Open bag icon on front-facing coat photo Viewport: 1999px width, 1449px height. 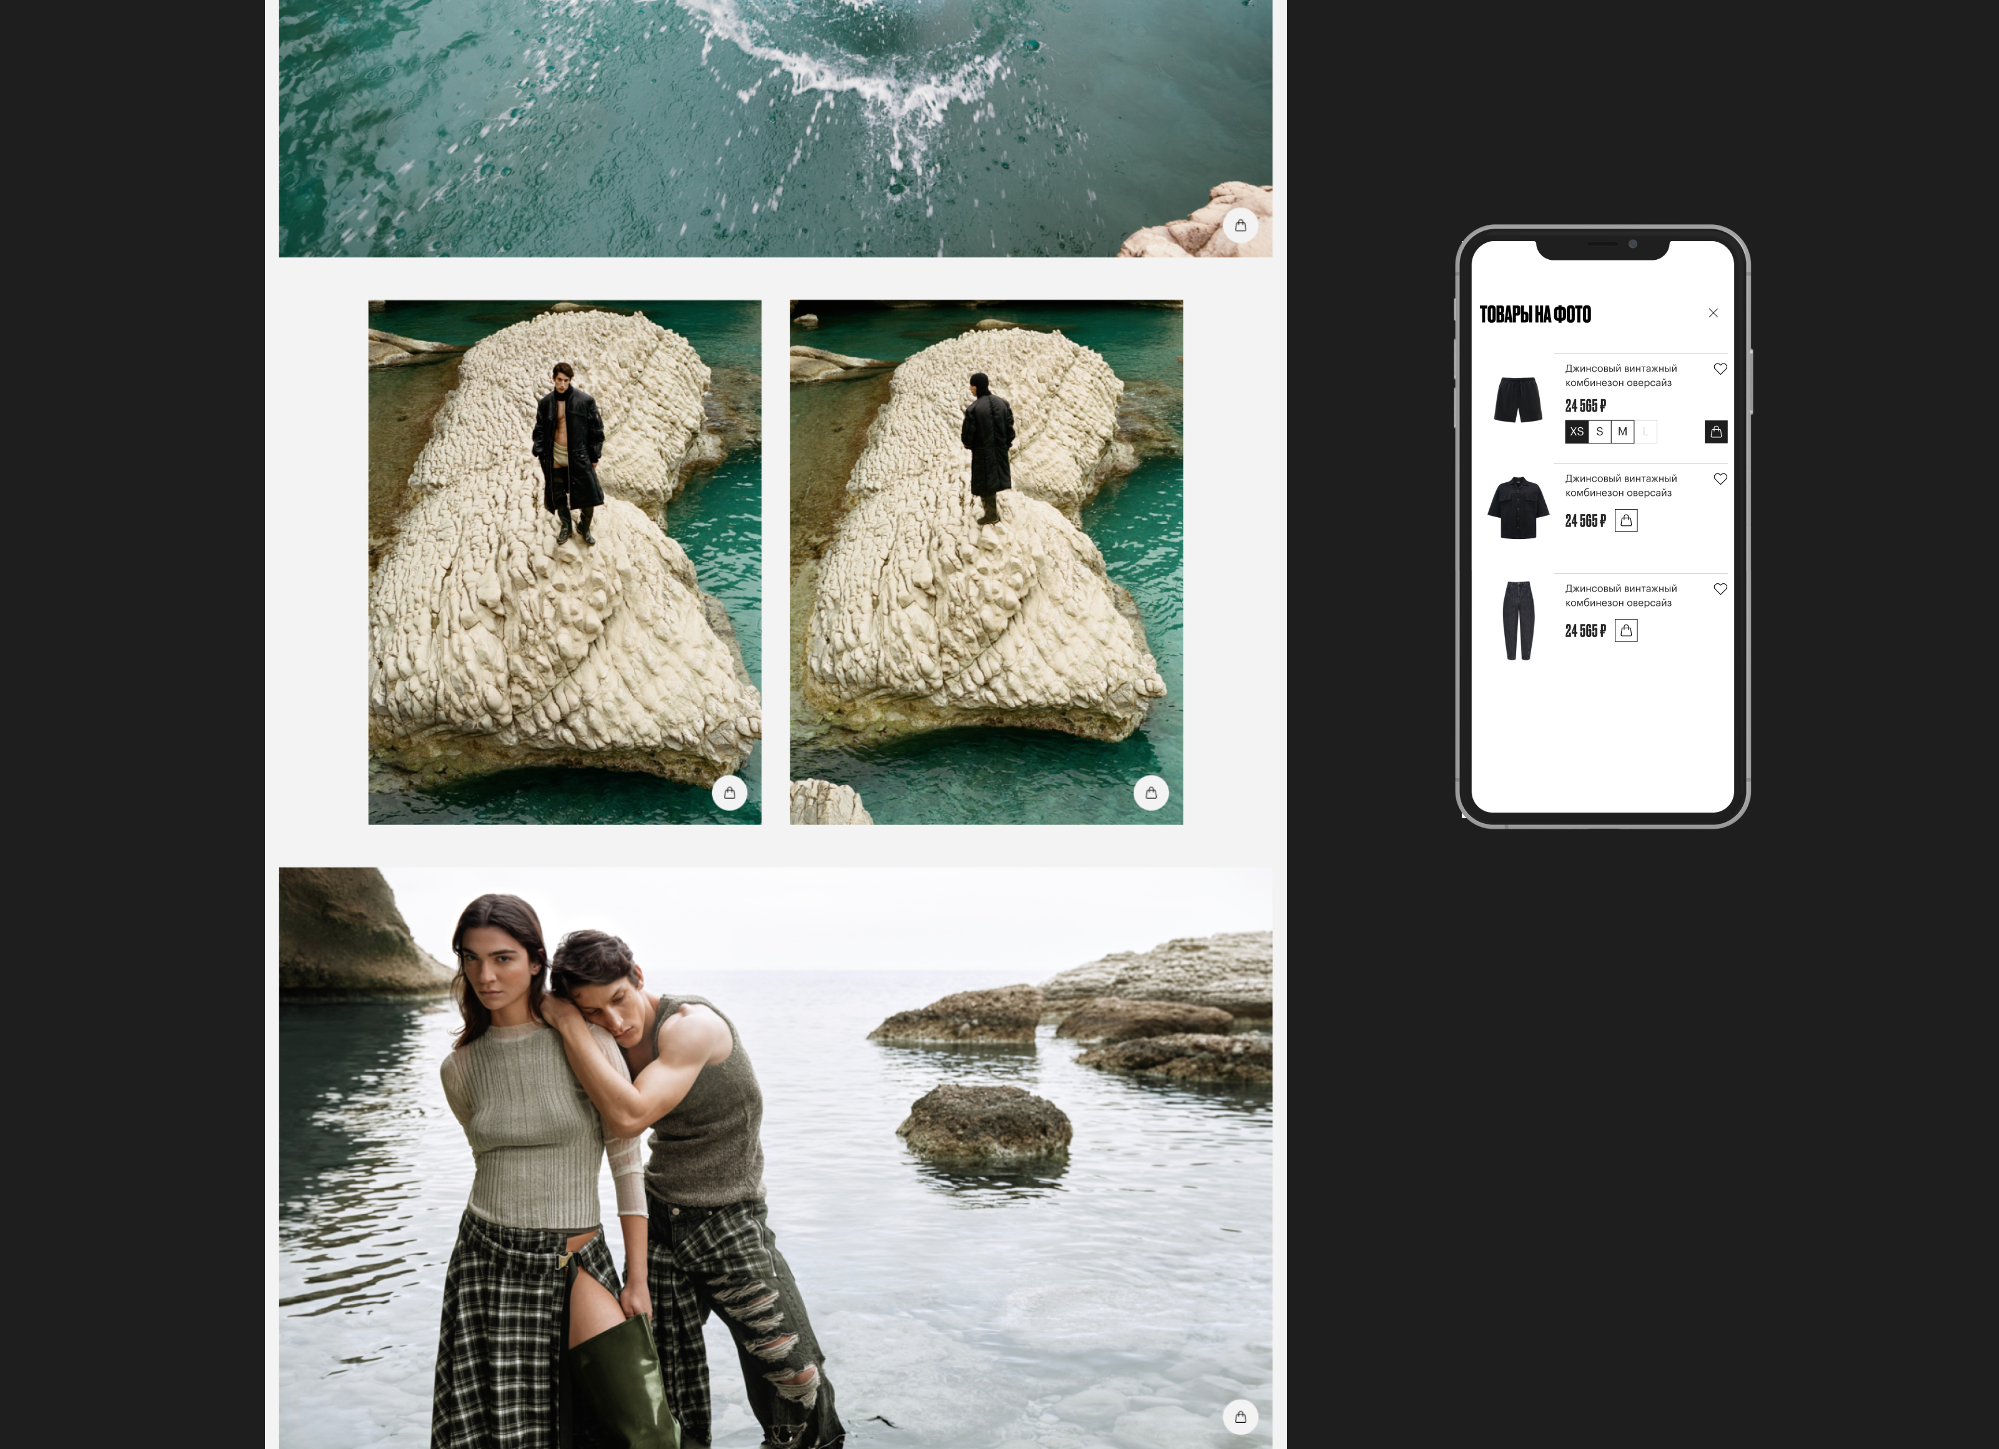(x=729, y=793)
